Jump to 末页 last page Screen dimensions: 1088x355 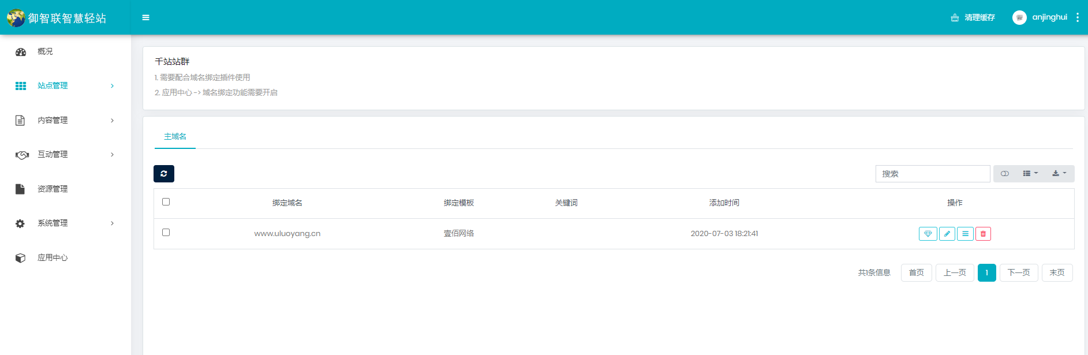[x=1057, y=272]
